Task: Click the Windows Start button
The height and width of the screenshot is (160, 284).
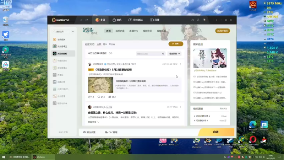Action: [4, 157]
